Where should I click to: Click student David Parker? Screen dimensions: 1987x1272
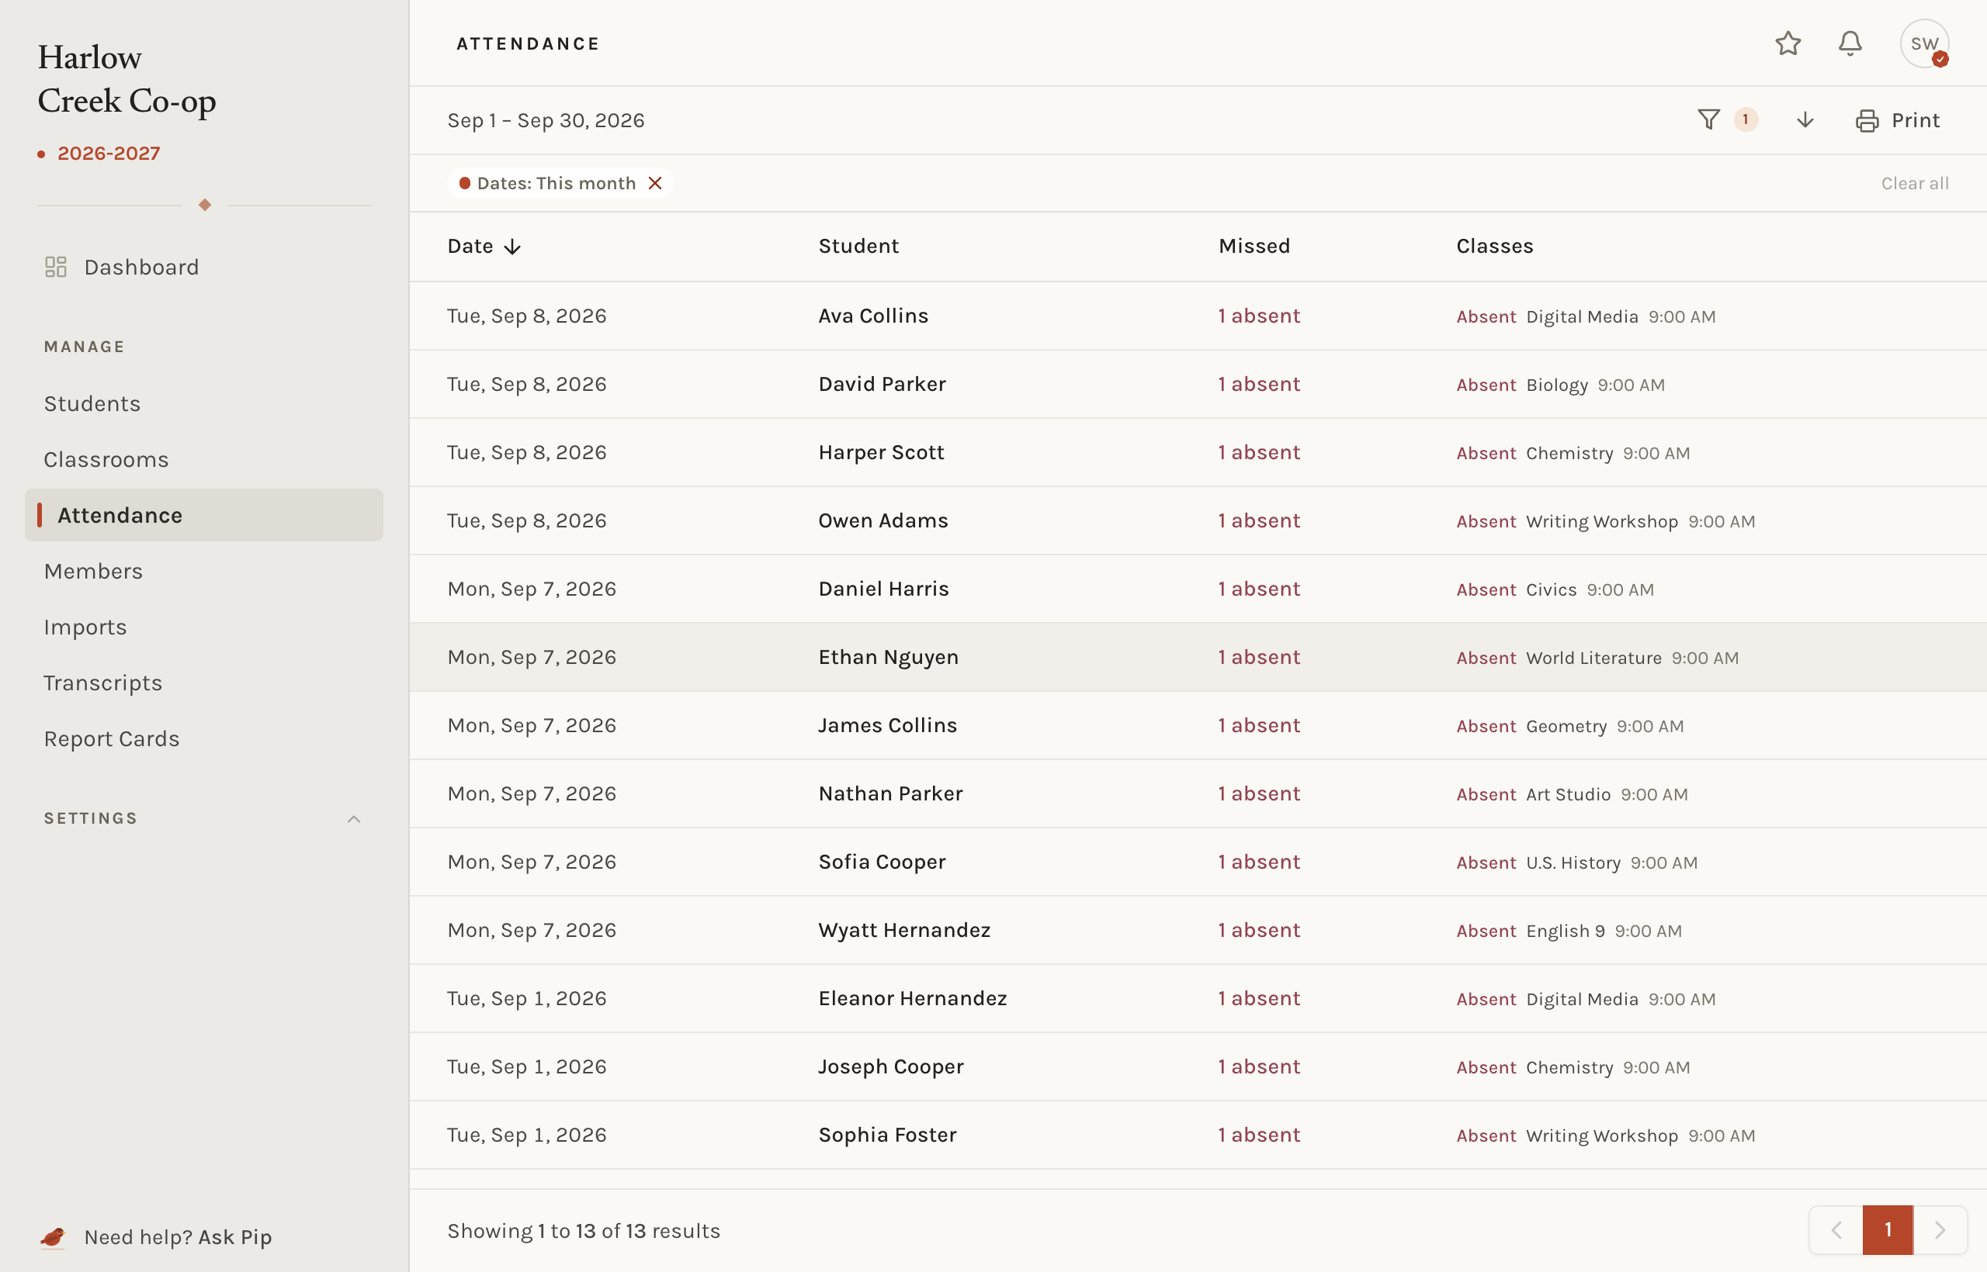click(x=882, y=384)
